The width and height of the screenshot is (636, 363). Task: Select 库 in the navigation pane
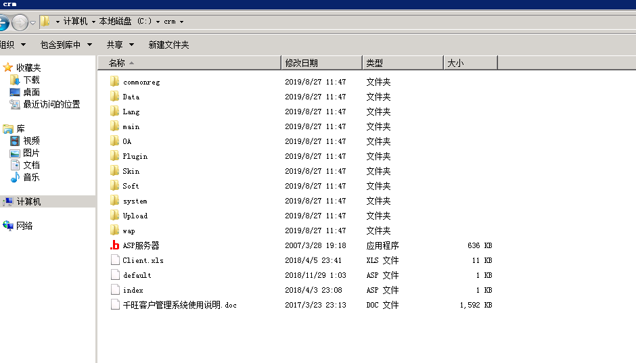(20, 129)
